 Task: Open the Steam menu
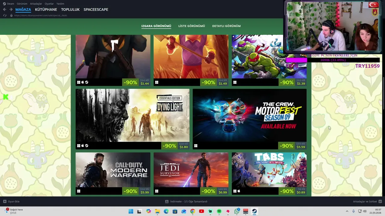coord(8,4)
